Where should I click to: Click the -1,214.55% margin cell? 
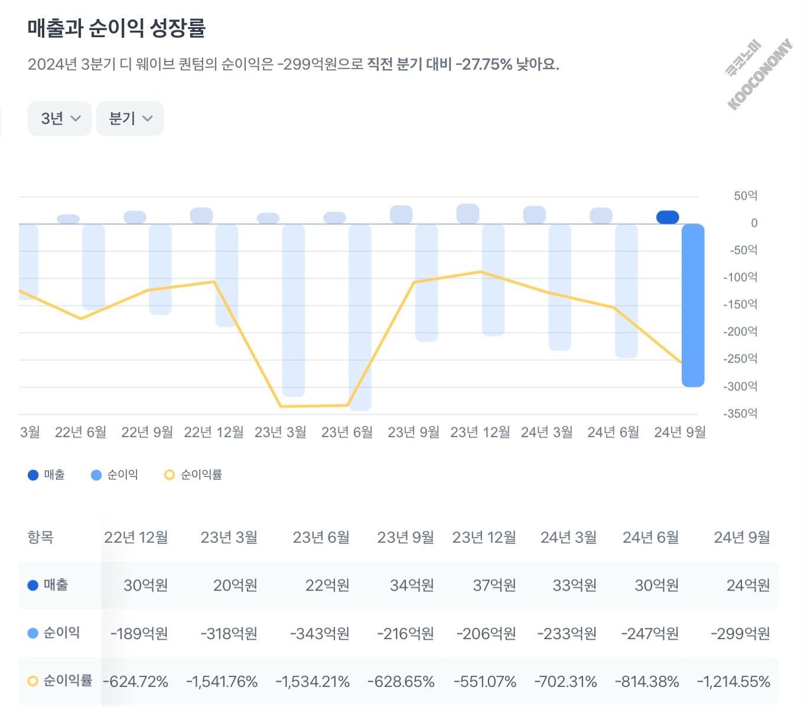(x=733, y=682)
